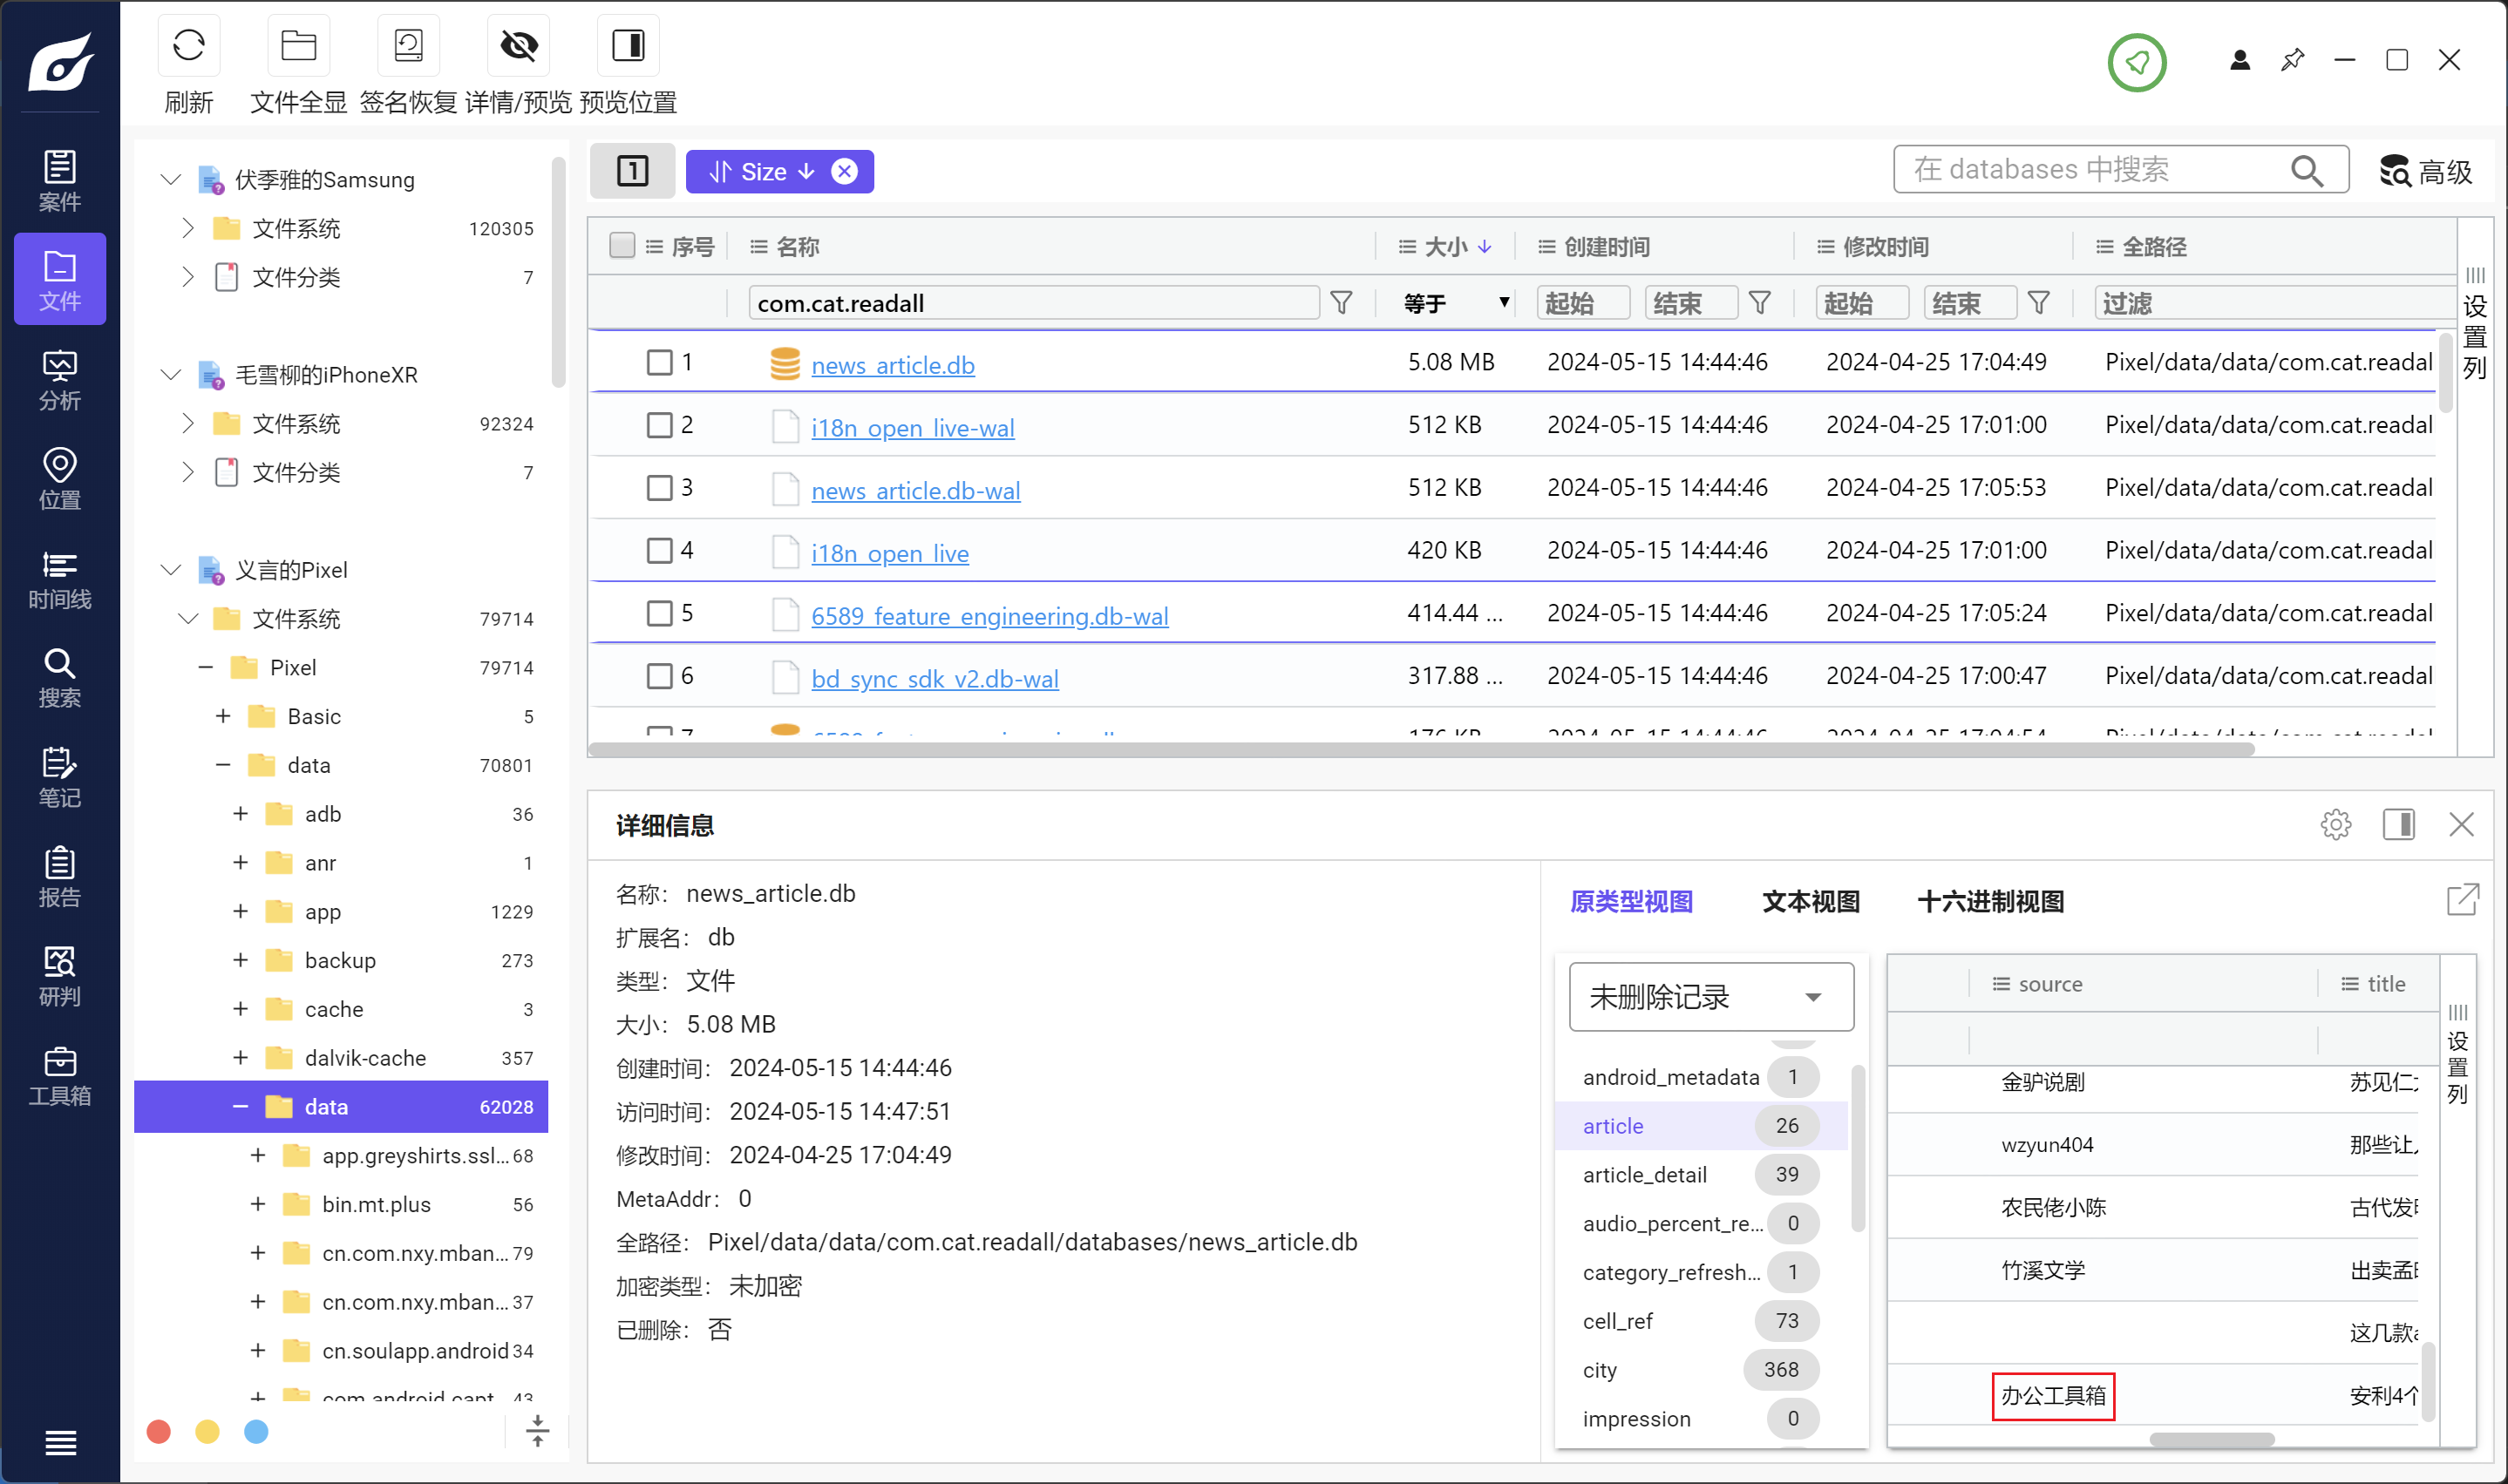This screenshot has width=2508, height=1484.
Task: Click the yellow color dot
Action: pos(207,1432)
